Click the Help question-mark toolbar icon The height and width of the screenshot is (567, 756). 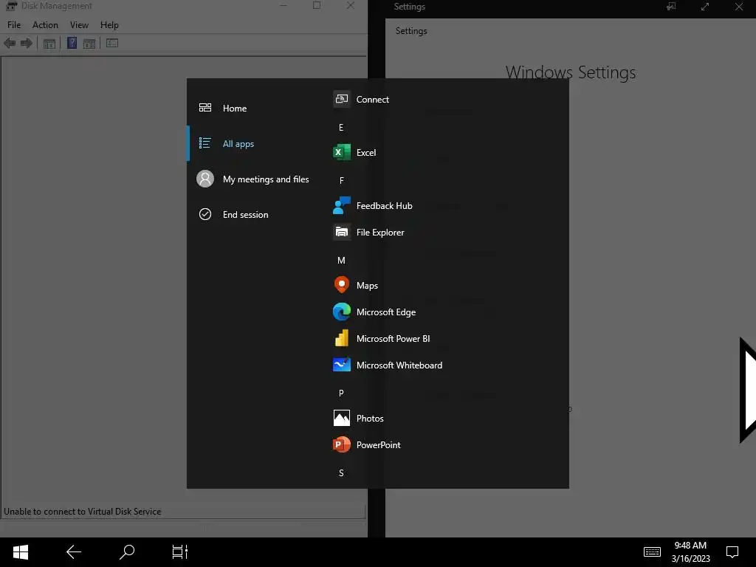pyautogui.click(x=72, y=43)
